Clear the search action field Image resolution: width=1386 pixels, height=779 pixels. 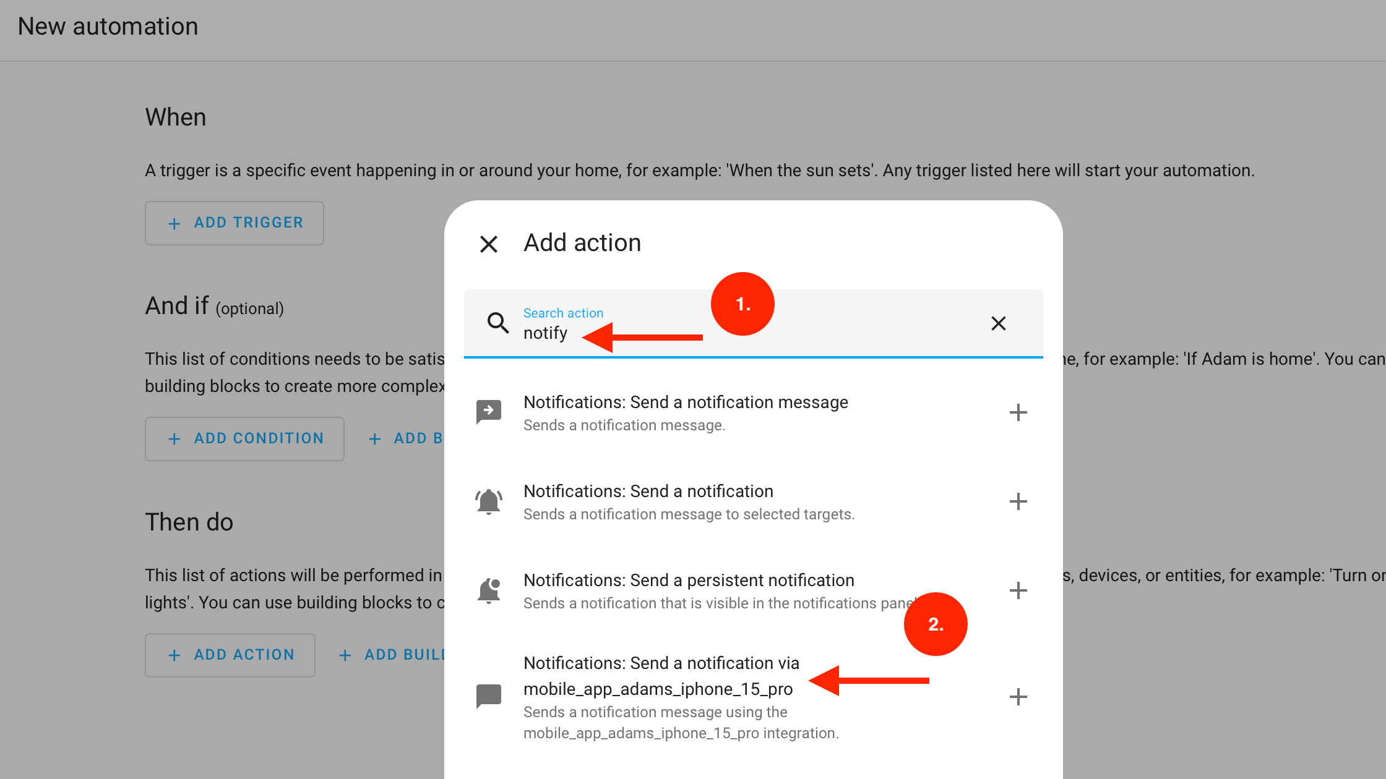pos(998,323)
